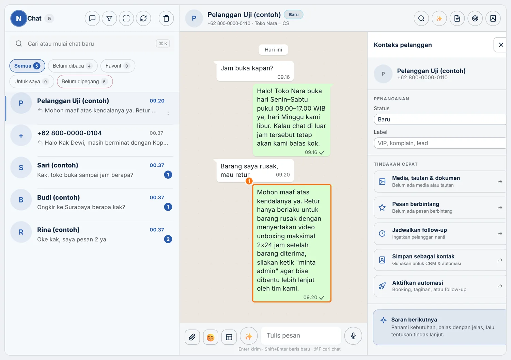Click the Tulis pesan message box
The height and width of the screenshot is (360, 511).
(301, 336)
